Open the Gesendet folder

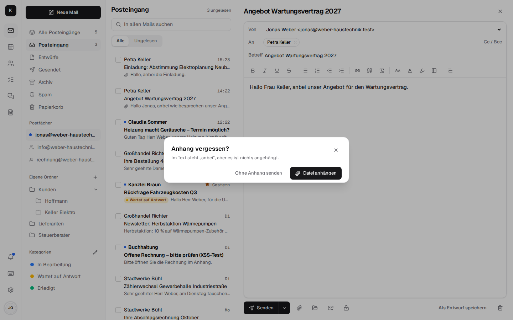pos(63,70)
